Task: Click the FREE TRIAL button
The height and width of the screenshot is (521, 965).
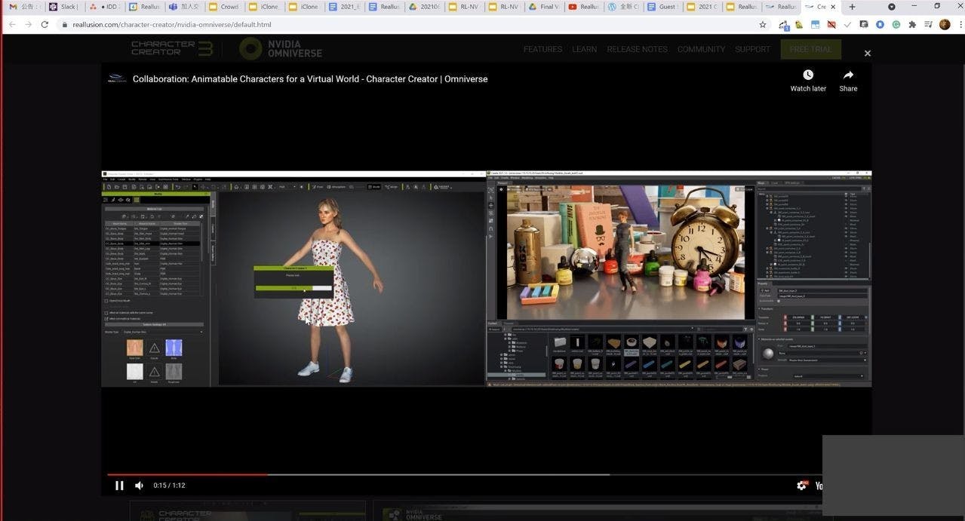Action: click(x=810, y=49)
